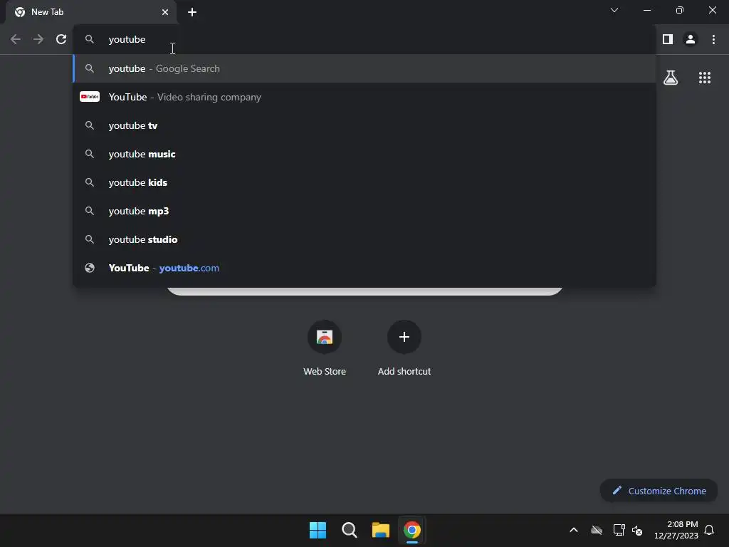Open the Search Labs flask icon
729x547 pixels.
coord(671,78)
